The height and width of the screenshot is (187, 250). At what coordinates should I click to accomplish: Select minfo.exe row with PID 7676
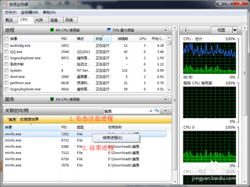click(84, 165)
